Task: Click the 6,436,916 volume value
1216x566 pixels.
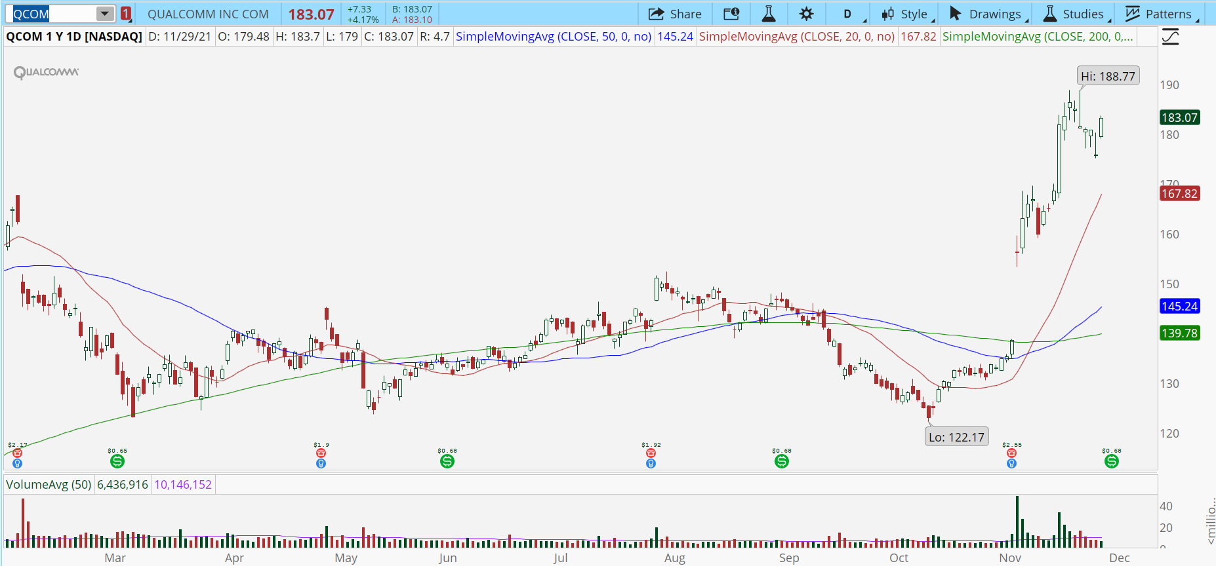Action: coord(123,485)
